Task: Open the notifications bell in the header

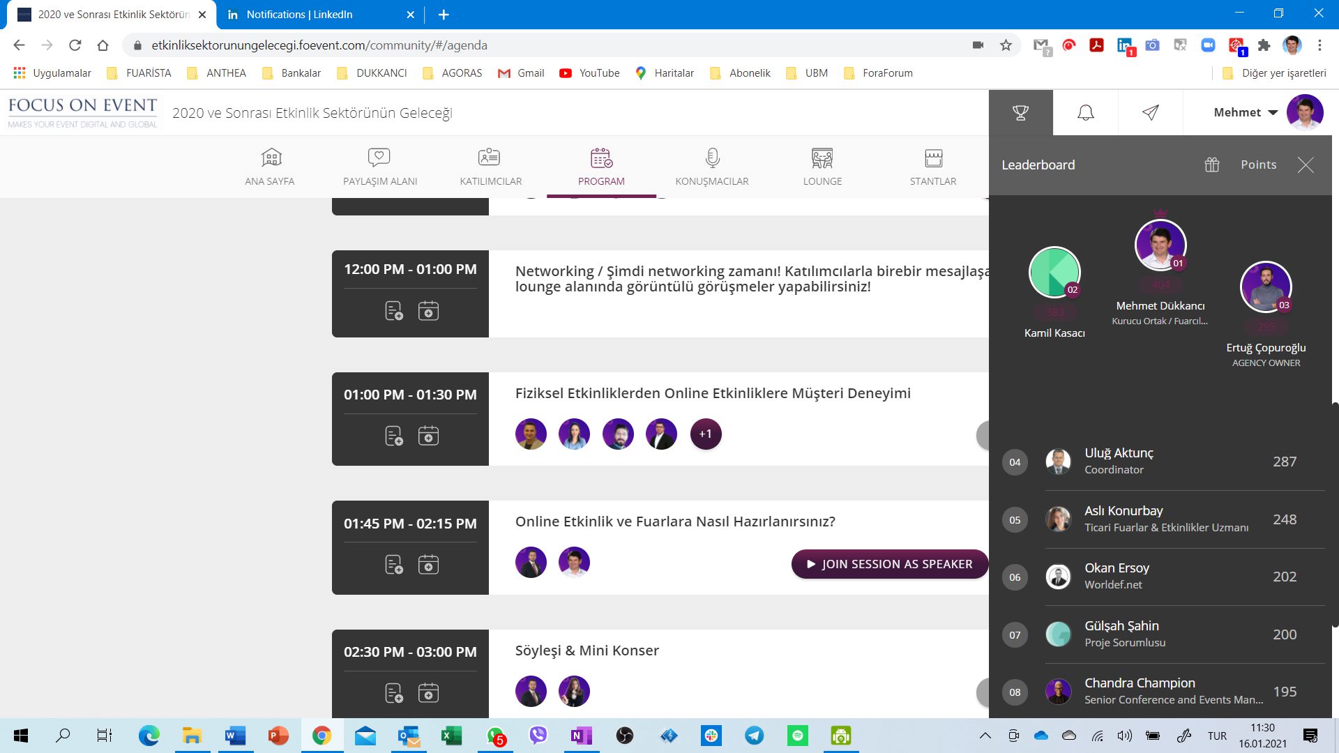Action: 1085,112
